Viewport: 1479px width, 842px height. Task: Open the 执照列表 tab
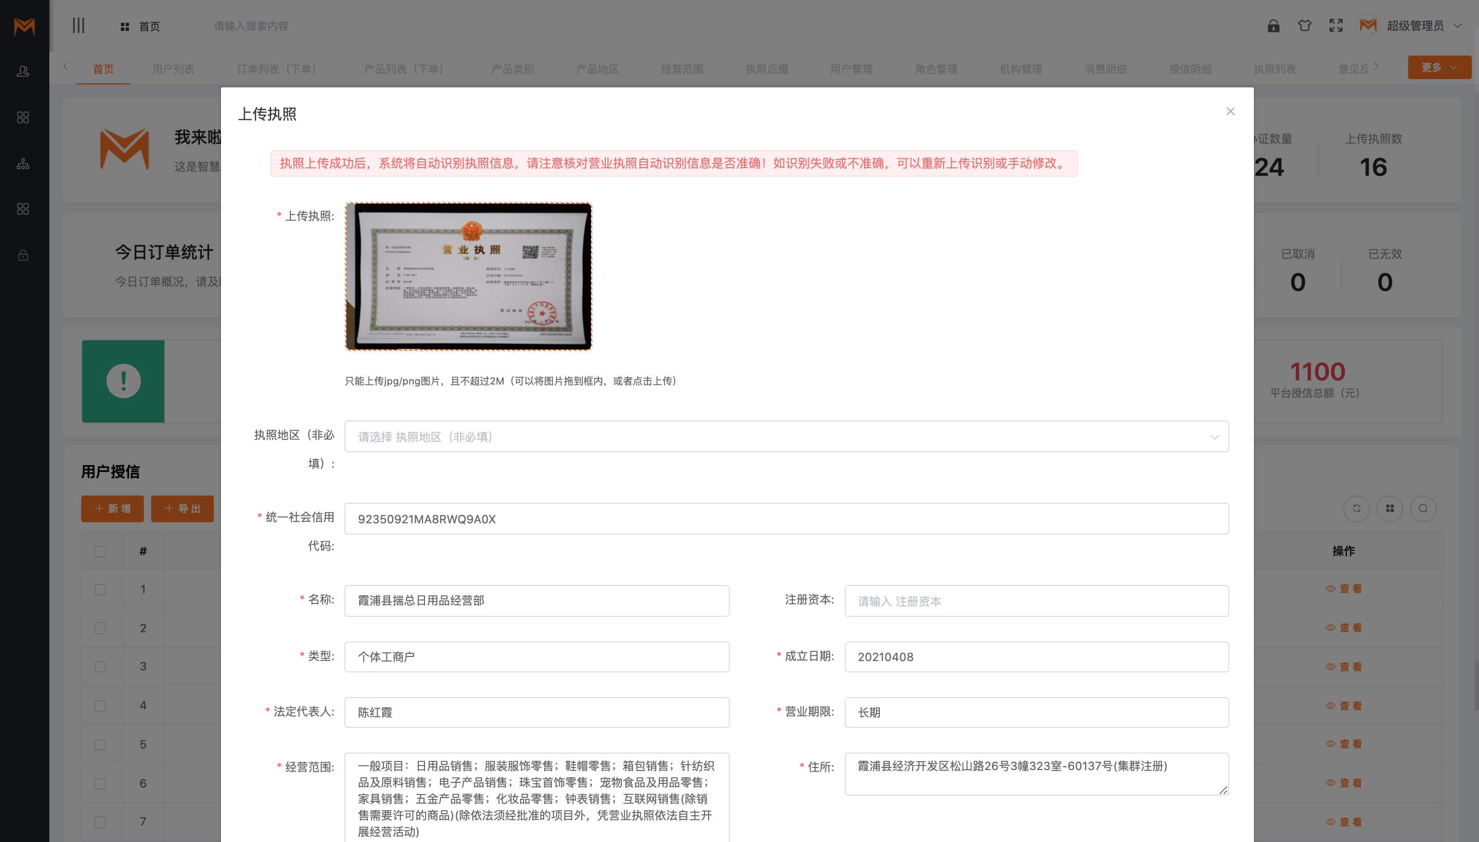pos(1274,69)
